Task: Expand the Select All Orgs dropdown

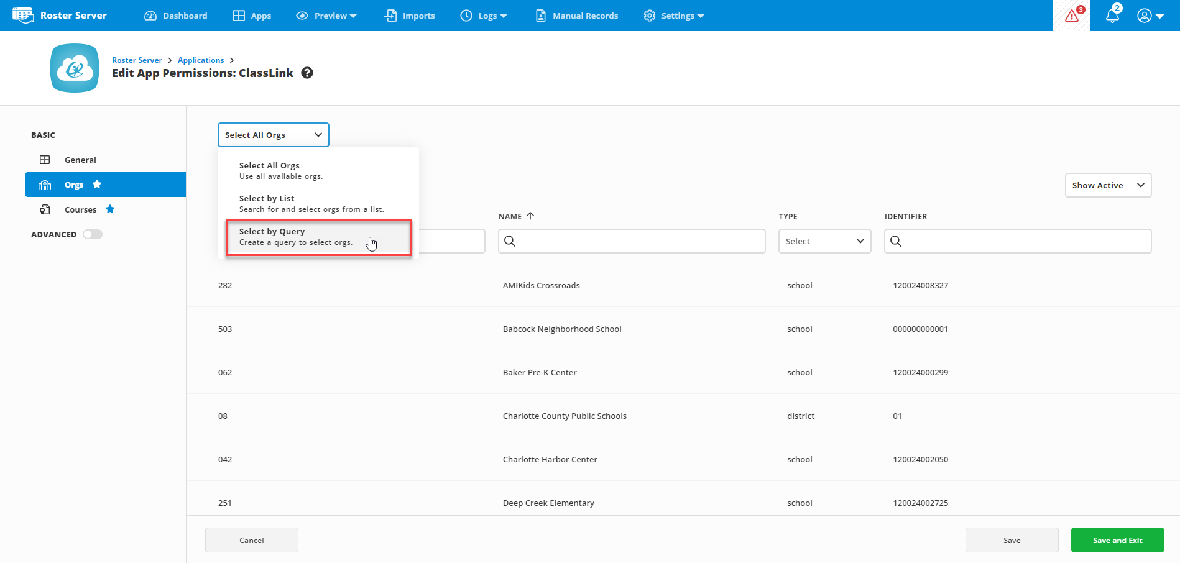Action: 273,135
